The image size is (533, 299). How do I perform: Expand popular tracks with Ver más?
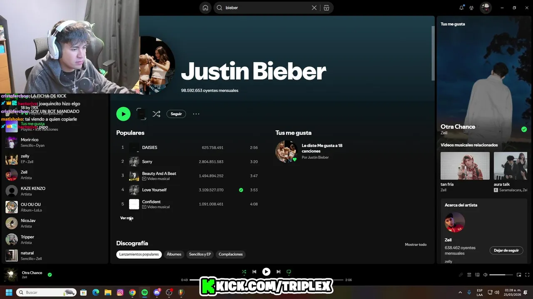(x=127, y=218)
